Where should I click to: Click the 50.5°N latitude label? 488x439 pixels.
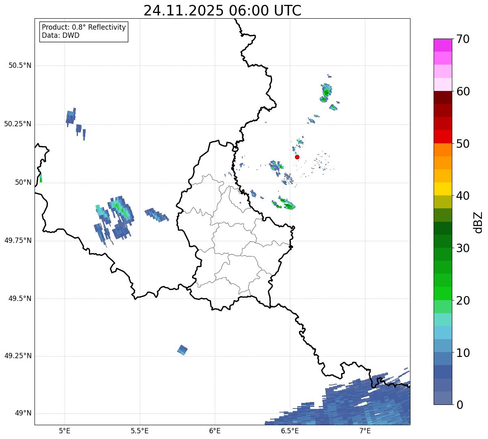20,65
